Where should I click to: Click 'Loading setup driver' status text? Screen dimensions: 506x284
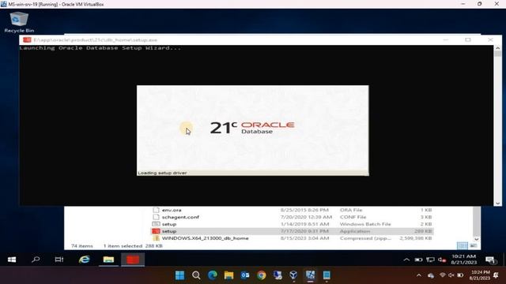tap(162, 173)
